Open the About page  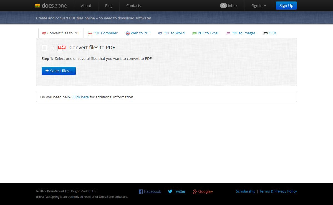click(x=86, y=6)
